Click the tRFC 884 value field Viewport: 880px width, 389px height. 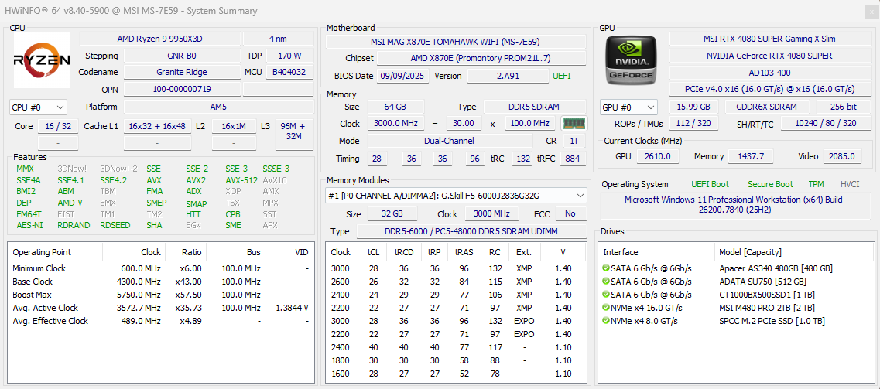point(573,159)
